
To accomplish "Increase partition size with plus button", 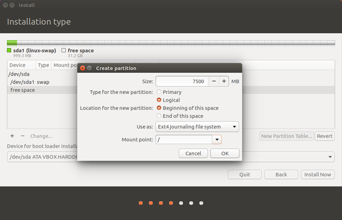I will [224, 81].
